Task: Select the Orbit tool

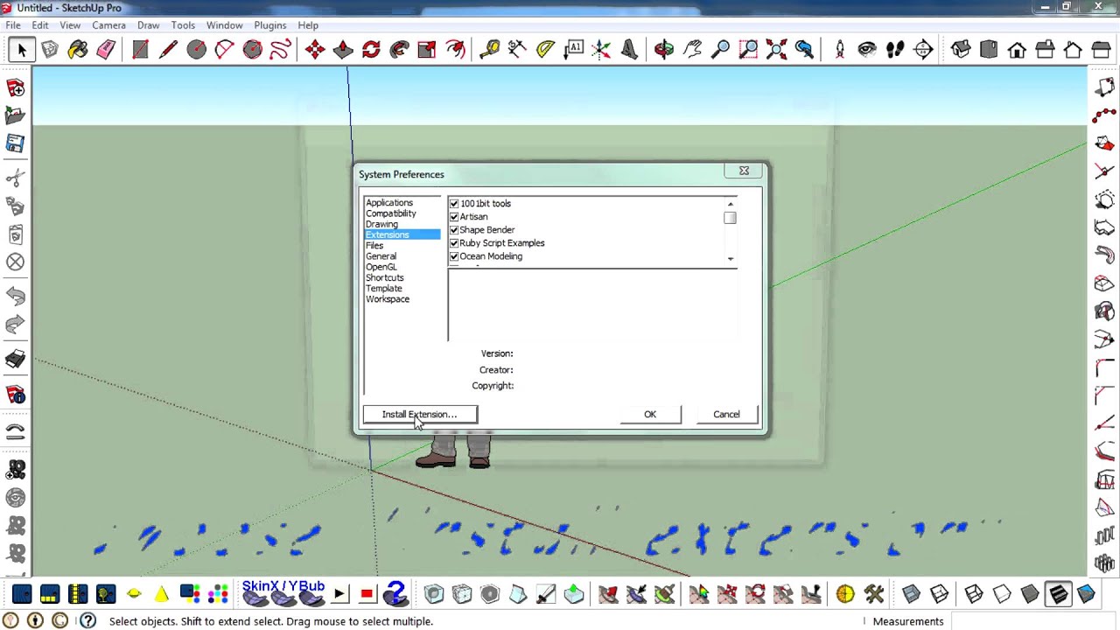Action: 664,50
